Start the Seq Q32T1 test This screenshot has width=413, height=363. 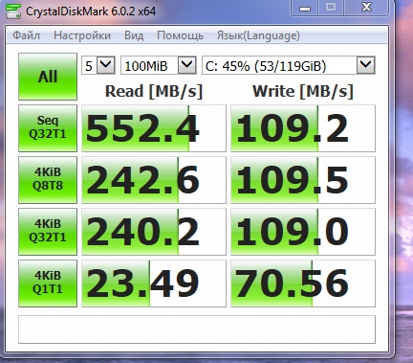(x=48, y=128)
